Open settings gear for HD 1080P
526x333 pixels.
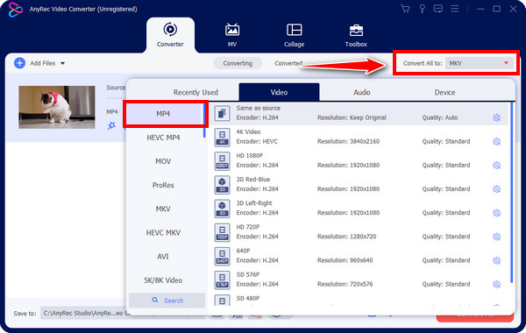coord(496,166)
